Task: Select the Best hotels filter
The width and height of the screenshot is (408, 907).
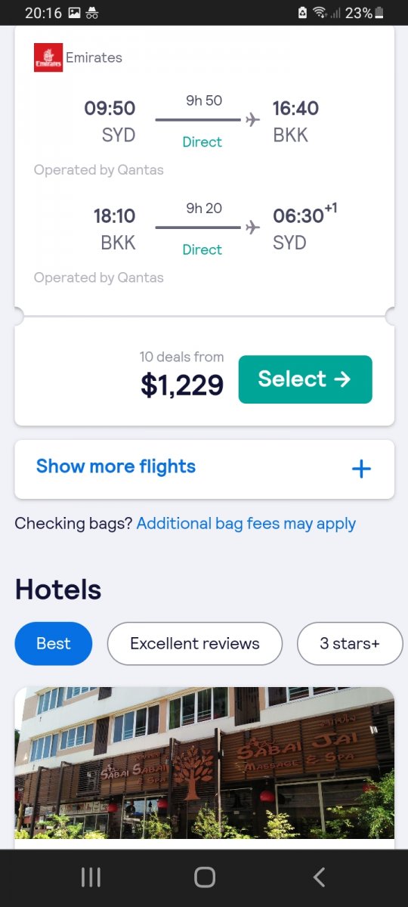Action: [x=54, y=644]
